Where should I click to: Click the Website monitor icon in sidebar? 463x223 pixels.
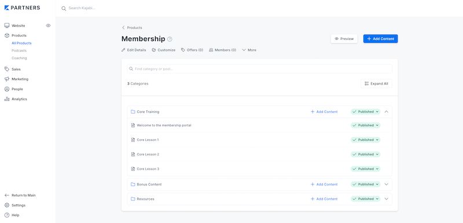(x=7, y=25)
